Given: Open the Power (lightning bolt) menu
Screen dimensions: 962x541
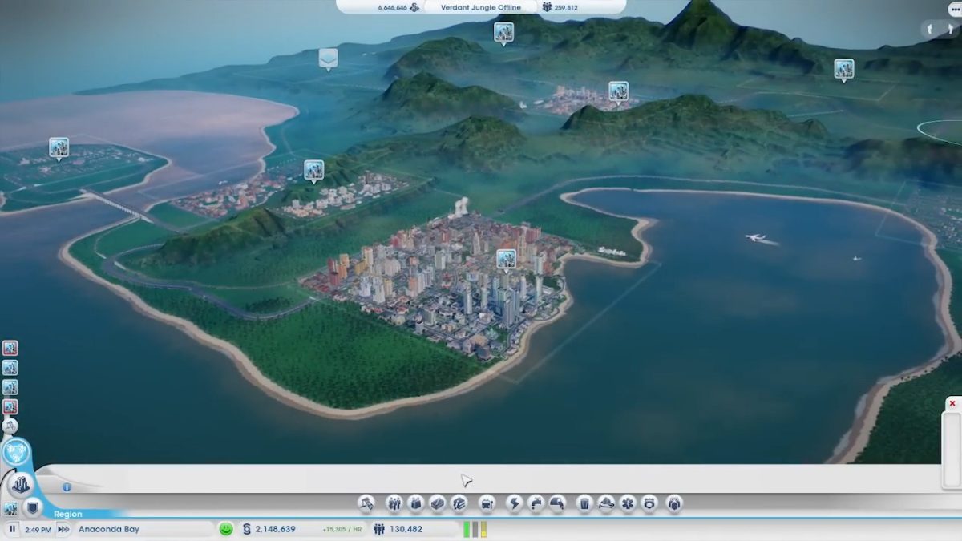Looking at the screenshot, I should point(514,503).
